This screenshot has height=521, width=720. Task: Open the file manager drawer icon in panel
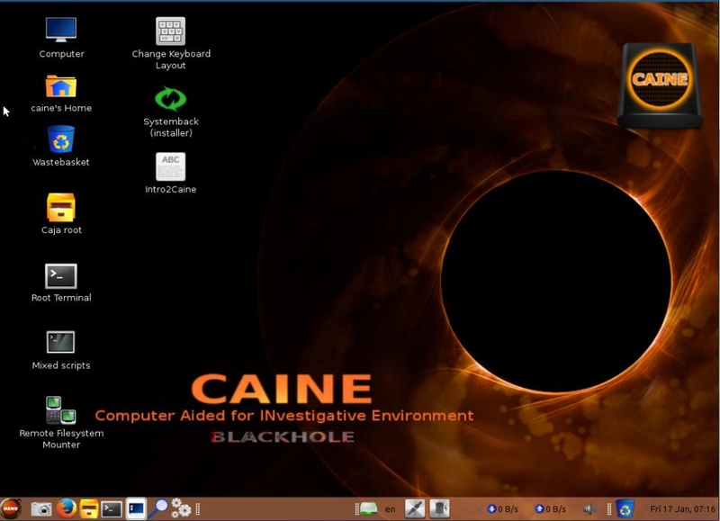coord(89,508)
